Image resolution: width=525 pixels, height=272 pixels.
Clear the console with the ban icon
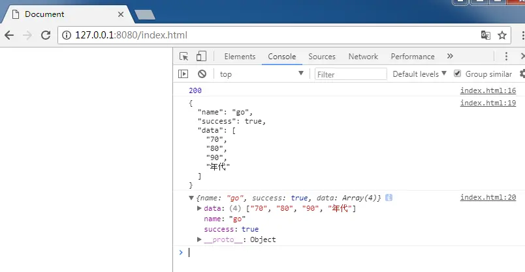(x=202, y=74)
